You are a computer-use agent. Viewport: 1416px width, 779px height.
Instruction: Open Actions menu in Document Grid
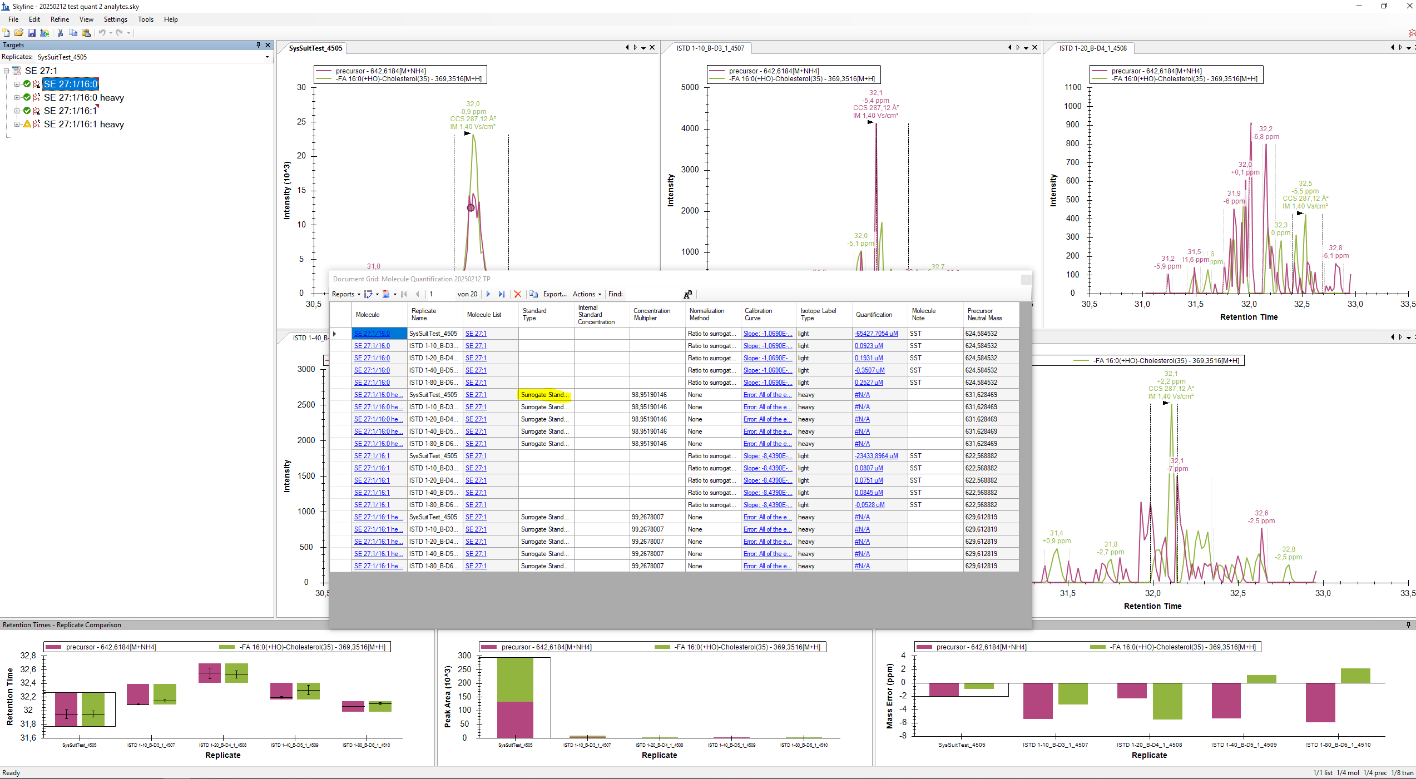(x=586, y=294)
